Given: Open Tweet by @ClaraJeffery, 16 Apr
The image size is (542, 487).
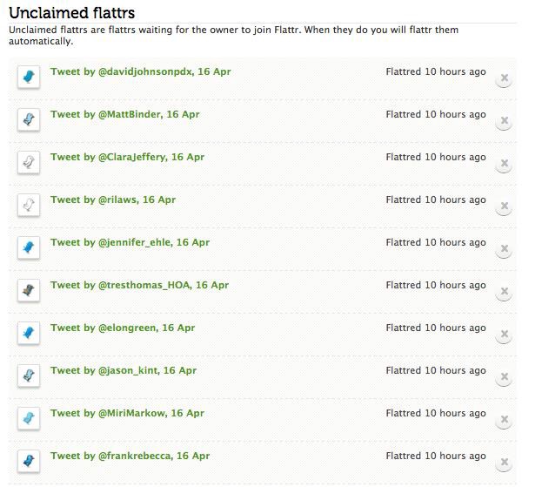Looking at the screenshot, I should coord(128,157).
